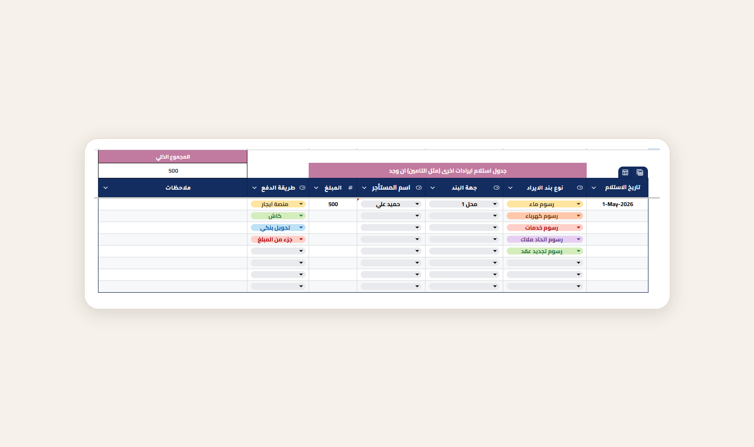Expand the ملاحظات column filter chevron
754x447 pixels.
pyautogui.click(x=106, y=188)
